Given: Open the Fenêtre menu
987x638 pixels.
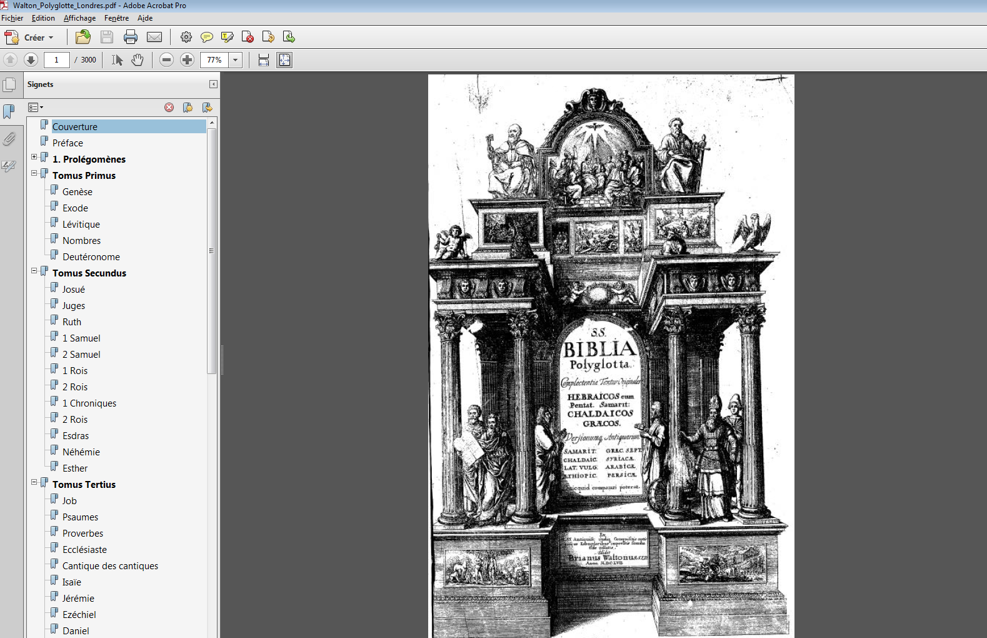Looking at the screenshot, I should pyautogui.click(x=117, y=18).
